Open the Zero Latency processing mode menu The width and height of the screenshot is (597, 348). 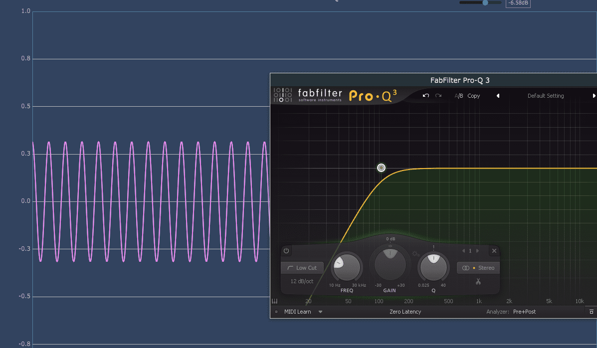405,312
